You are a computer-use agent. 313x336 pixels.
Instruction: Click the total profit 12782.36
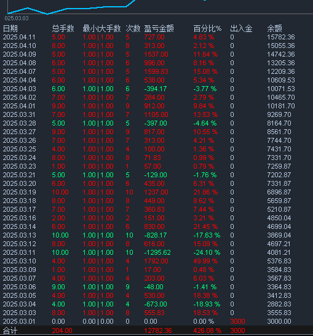(x=158, y=330)
